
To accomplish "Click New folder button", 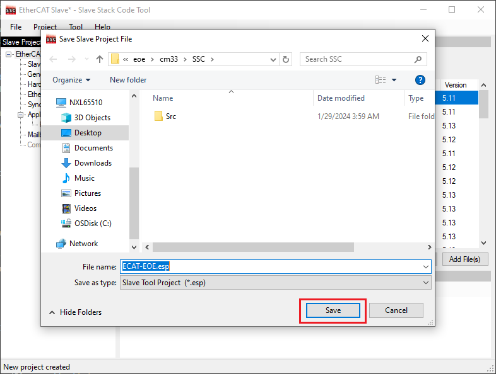I will click(x=128, y=80).
